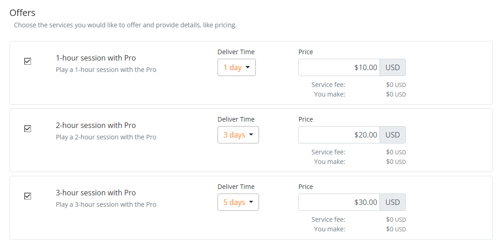This screenshot has width=503, height=250.
Task: Focus the $30.00 price input field
Action: pyautogui.click(x=339, y=202)
